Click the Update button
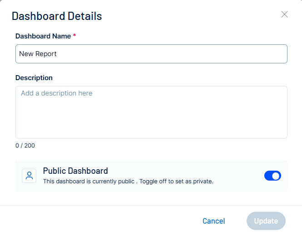This screenshot has height=234, width=302. tap(266, 221)
